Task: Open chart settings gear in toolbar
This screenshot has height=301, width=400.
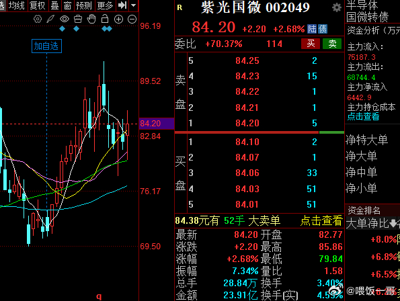Action: [38, 19]
